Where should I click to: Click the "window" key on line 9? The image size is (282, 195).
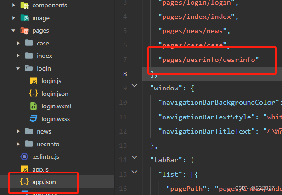click(166, 88)
